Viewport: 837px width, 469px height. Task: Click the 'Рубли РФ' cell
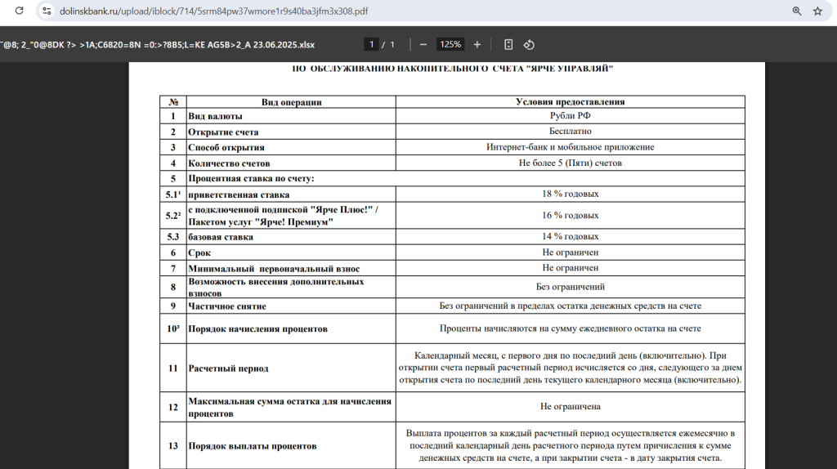pos(570,116)
